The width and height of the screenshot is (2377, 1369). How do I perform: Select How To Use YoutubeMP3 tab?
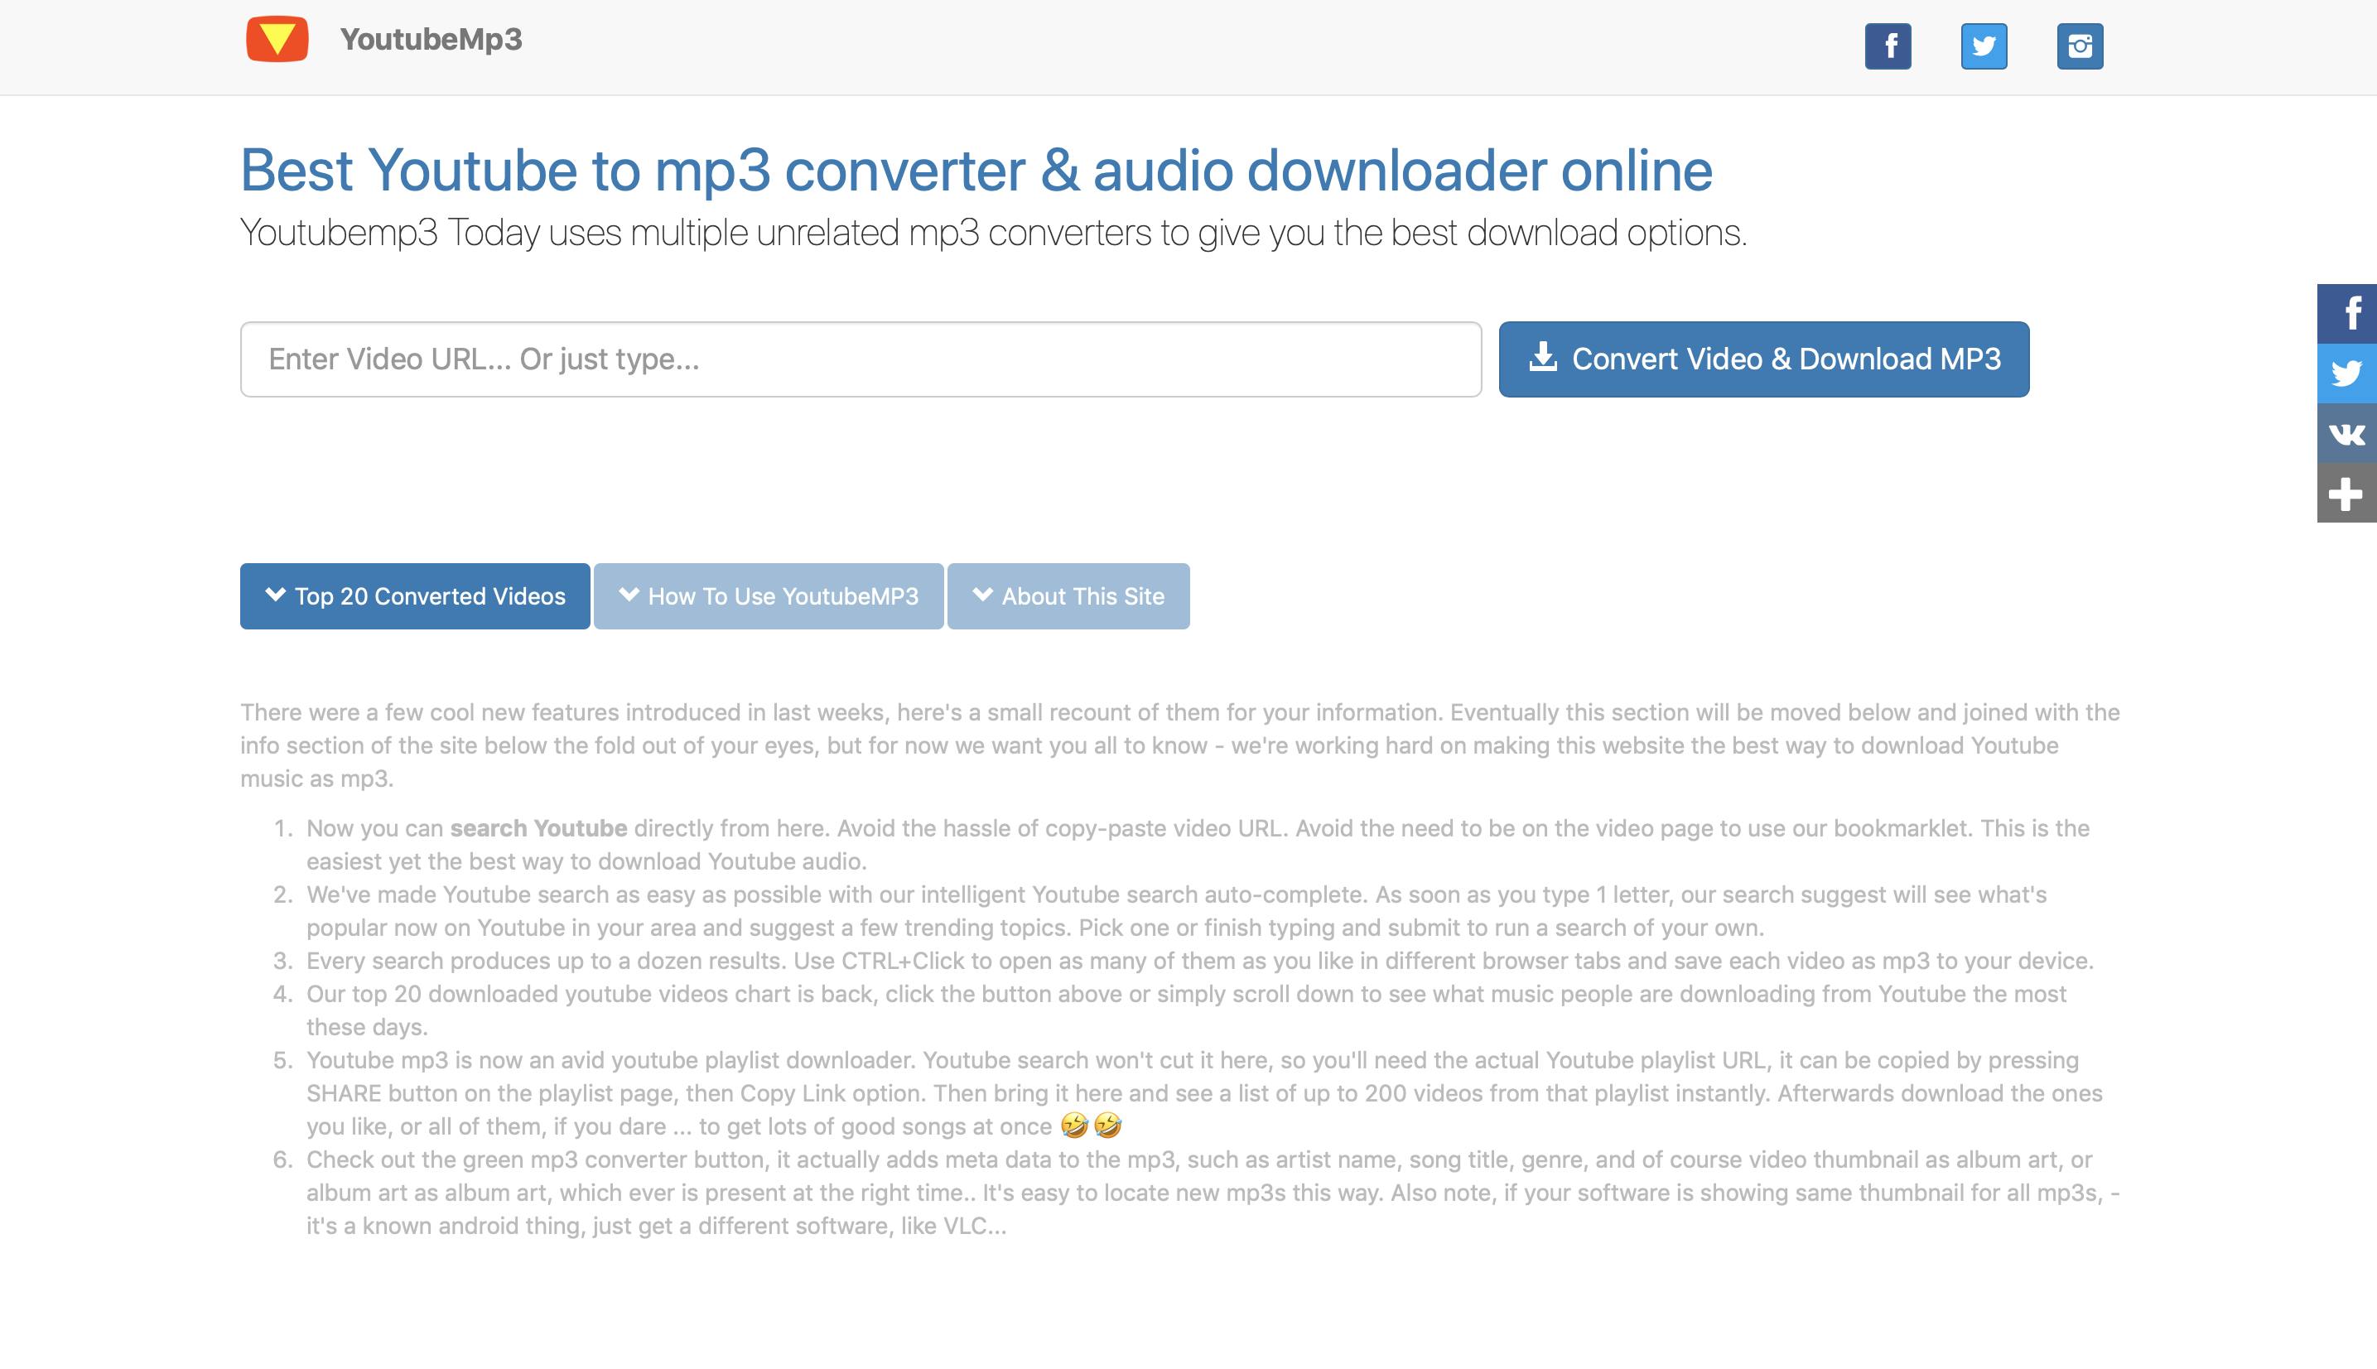coord(770,594)
